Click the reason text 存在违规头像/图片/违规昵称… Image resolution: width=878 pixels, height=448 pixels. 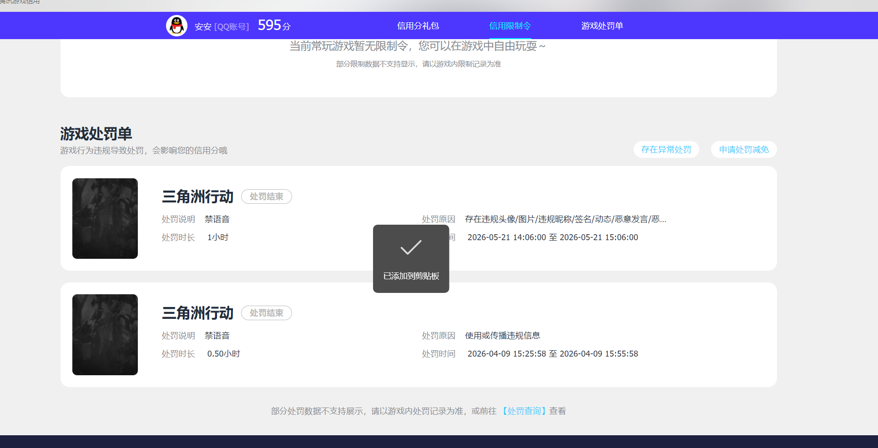coord(565,219)
